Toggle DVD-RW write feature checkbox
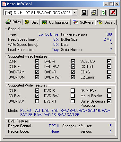The width and height of the screenshot is (121, 142). point(73,96)
